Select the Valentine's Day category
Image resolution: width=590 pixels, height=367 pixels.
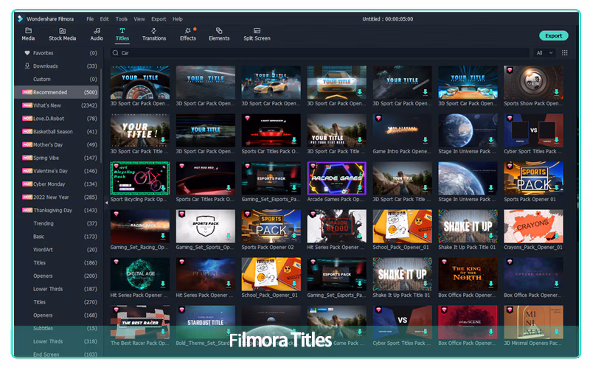[x=58, y=171]
